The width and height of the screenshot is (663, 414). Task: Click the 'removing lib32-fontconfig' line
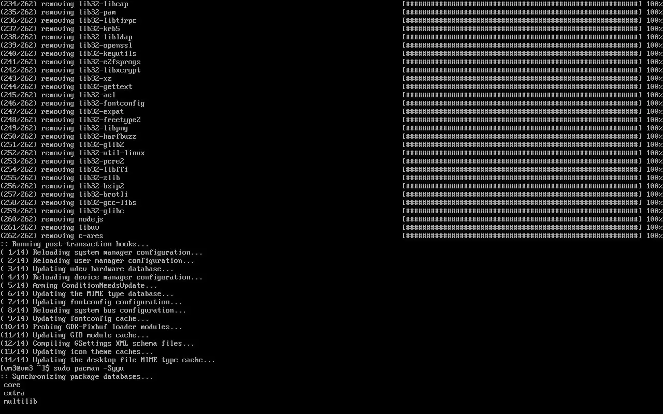coord(73,103)
